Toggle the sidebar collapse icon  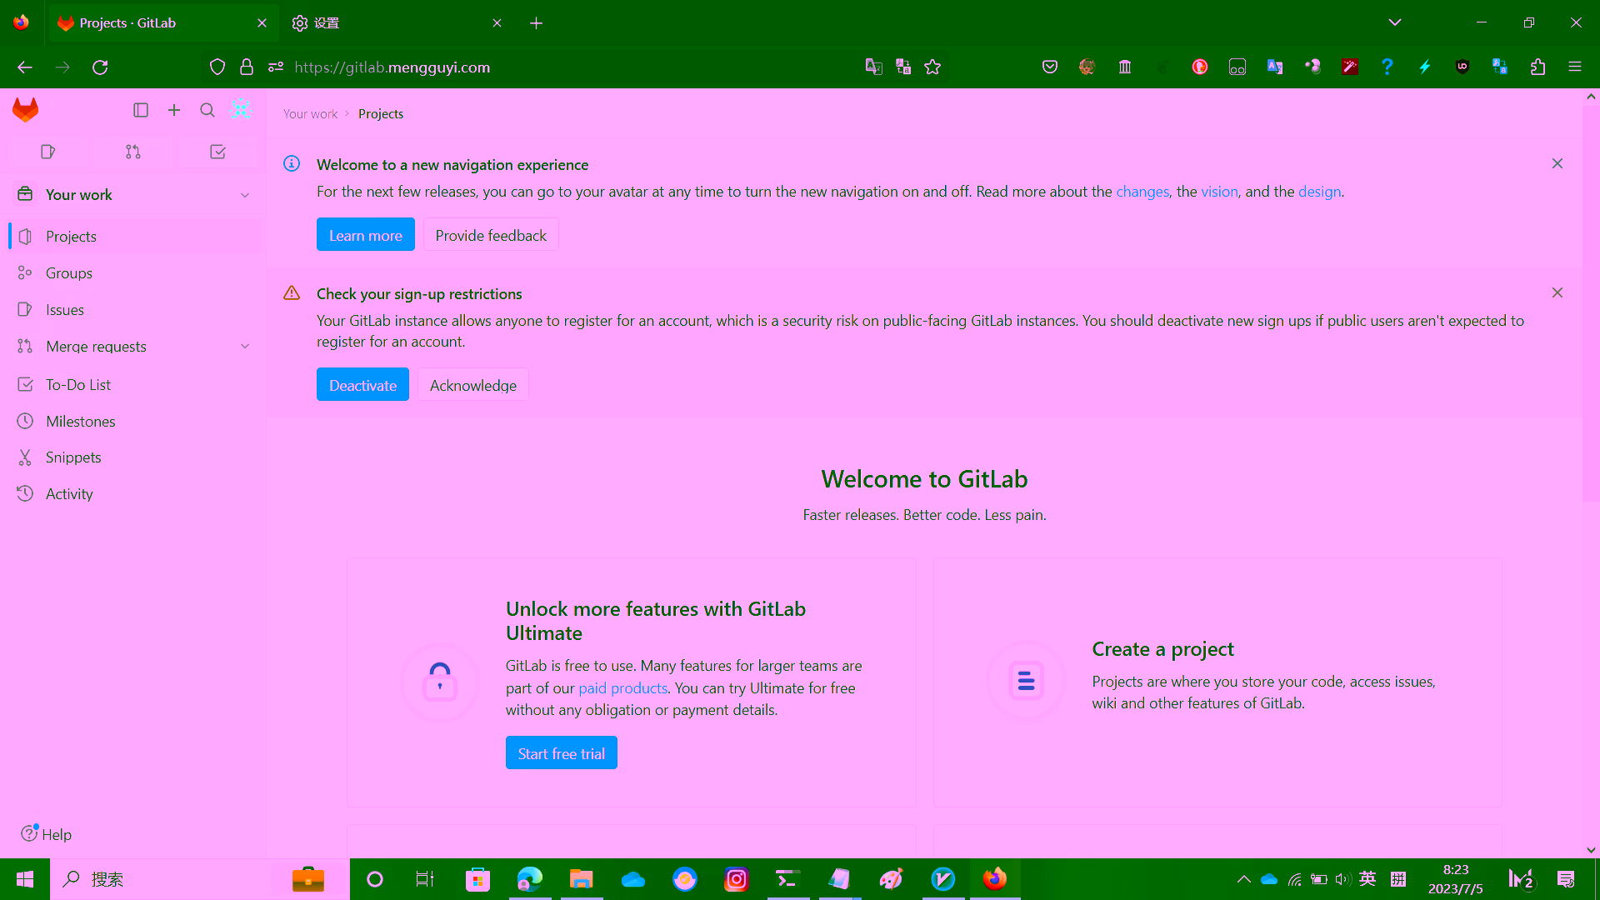tap(141, 110)
